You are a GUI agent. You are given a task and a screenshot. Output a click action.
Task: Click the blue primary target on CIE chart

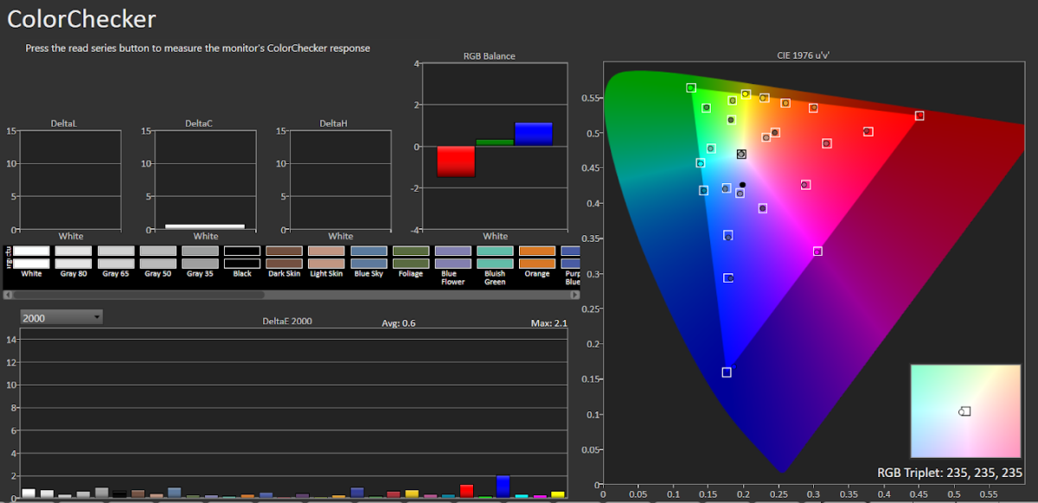click(x=727, y=372)
